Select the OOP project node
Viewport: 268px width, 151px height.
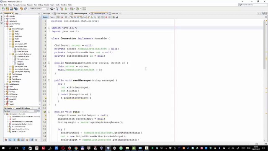point(11,87)
